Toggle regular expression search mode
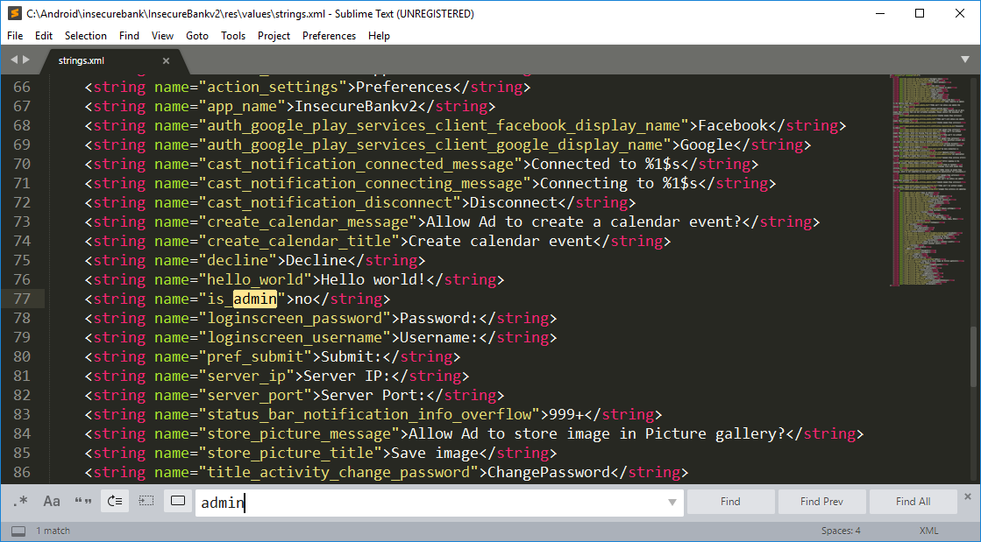 click(x=21, y=501)
